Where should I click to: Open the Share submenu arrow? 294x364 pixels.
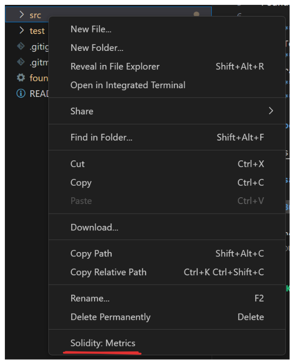(x=271, y=111)
